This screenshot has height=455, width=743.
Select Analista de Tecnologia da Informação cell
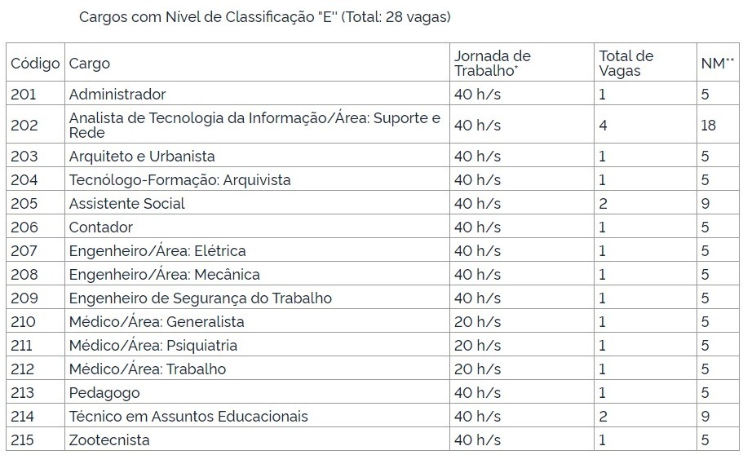[x=254, y=125]
